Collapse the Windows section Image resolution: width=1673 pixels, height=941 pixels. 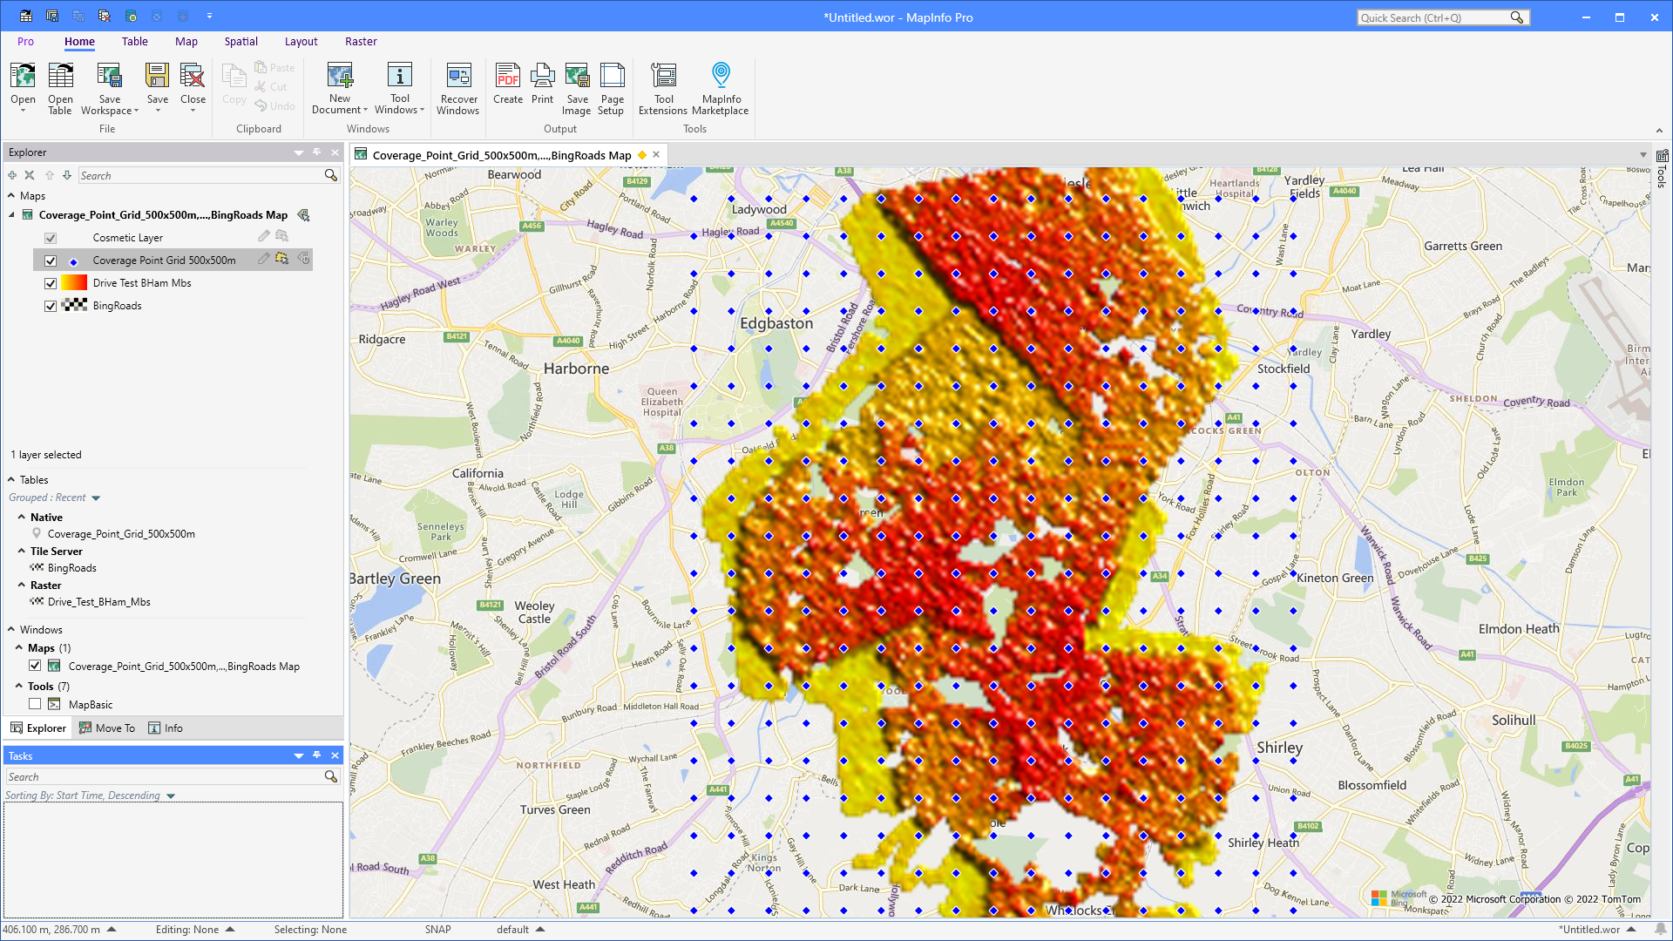point(11,629)
